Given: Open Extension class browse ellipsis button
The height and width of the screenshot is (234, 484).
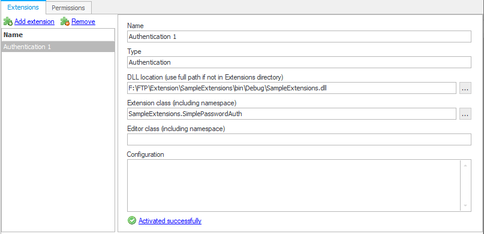Looking at the screenshot, I should click(x=465, y=114).
